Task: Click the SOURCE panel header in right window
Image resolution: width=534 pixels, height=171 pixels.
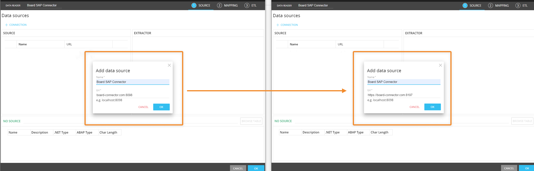Action: [280, 33]
